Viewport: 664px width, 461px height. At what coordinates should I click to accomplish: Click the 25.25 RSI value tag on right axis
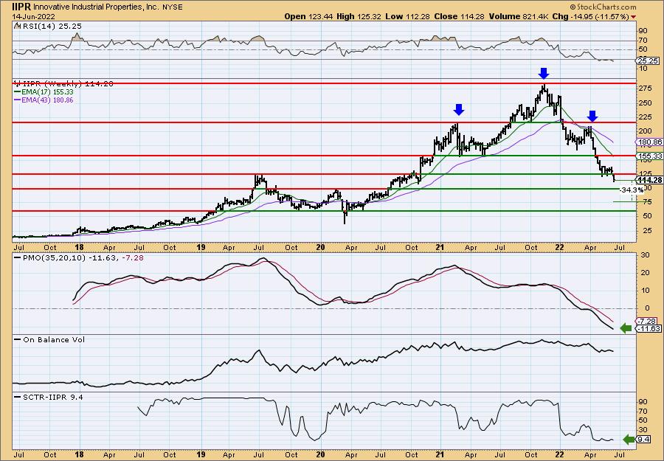tap(649, 61)
